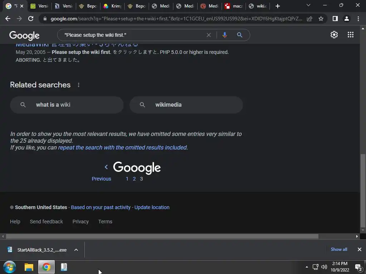
Task: Submit search with magnifier icon
Action: [x=239, y=35]
